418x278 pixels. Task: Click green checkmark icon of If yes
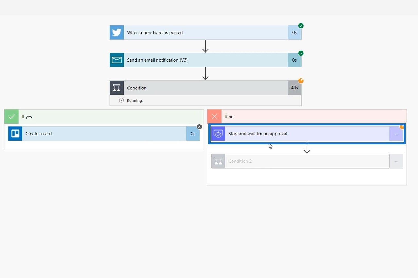pos(11,117)
